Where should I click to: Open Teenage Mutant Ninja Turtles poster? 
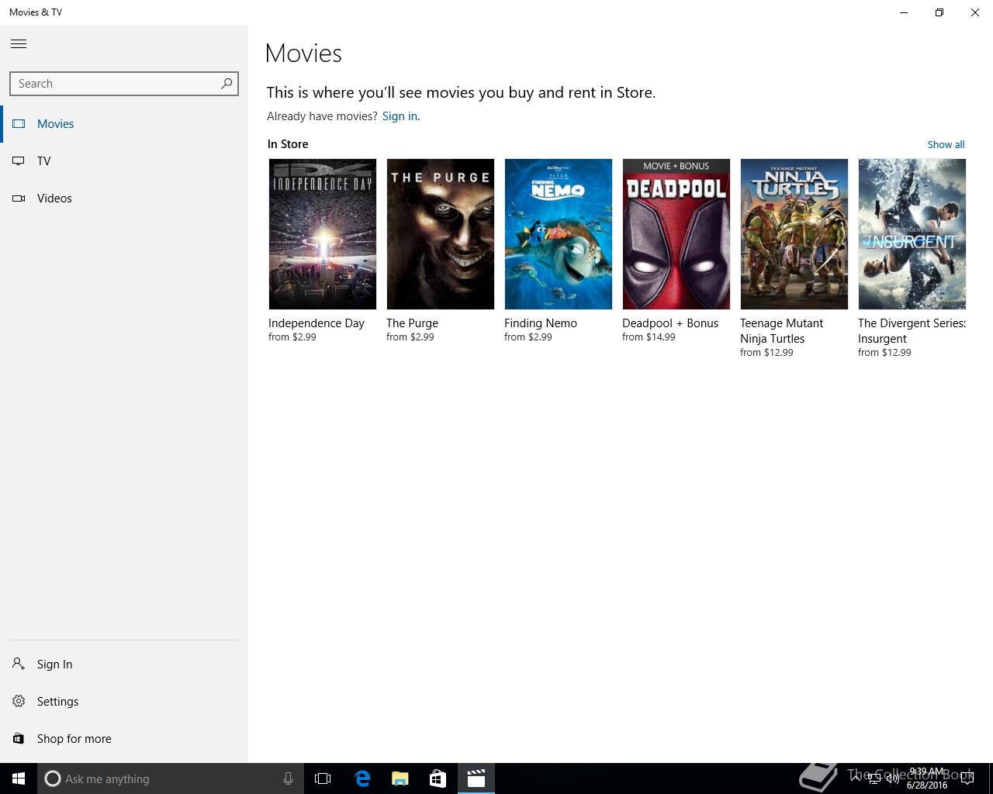794,234
